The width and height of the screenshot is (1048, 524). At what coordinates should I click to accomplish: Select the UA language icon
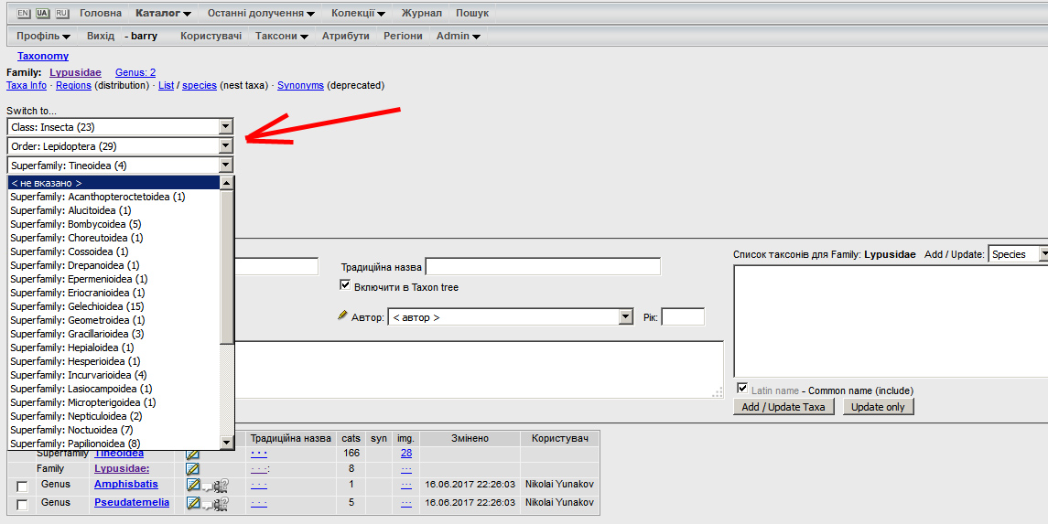[x=43, y=14]
